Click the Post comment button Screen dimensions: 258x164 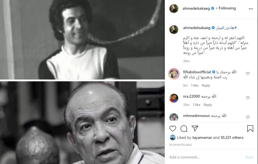point(249,157)
